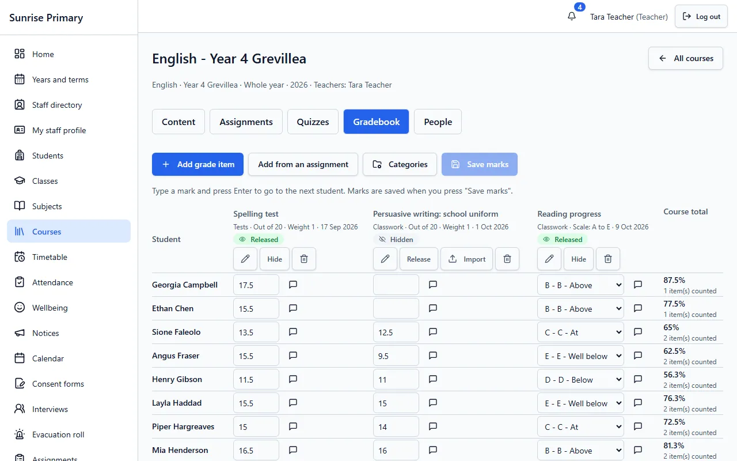This screenshot has width=737, height=461.
Task: Open comment for Ethan Chen's spelling mark
Action: (x=293, y=308)
